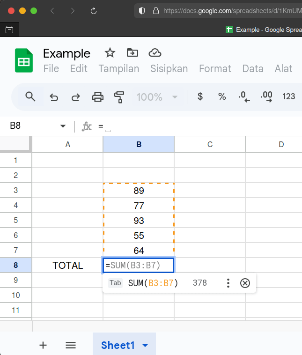
Task: Select column D header
Action: point(274,144)
